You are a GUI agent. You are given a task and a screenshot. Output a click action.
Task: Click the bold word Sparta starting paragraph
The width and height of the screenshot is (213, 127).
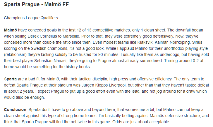pyautogui.click(x=11, y=79)
